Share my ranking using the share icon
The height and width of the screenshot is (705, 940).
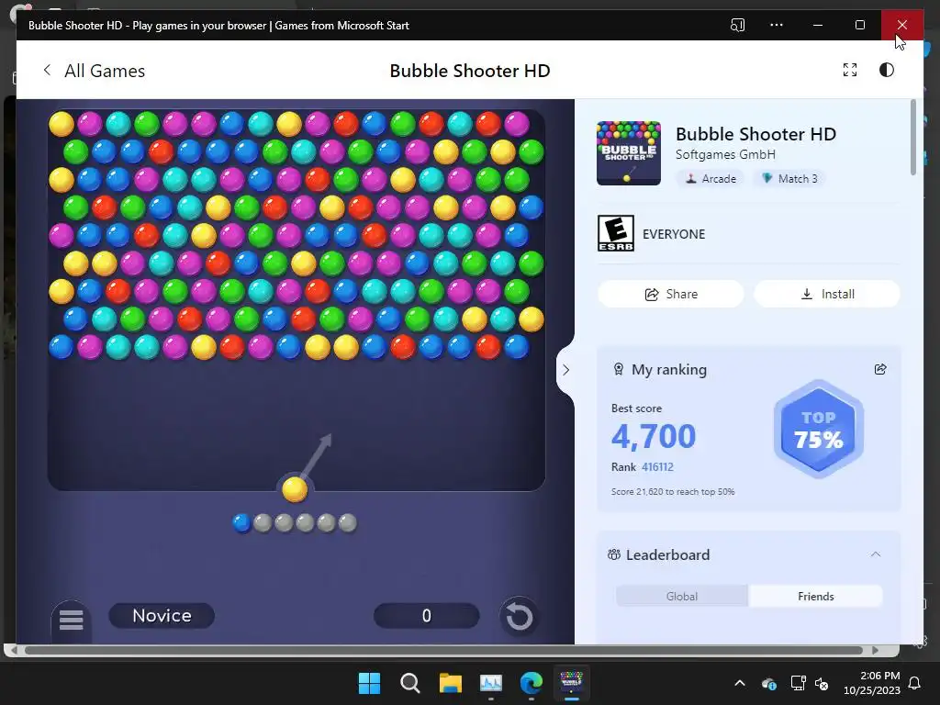point(880,369)
